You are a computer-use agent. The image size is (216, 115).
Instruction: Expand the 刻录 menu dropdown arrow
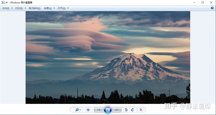click(x=54, y=8)
